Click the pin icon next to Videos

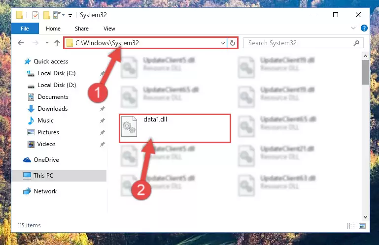click(103, 144)
